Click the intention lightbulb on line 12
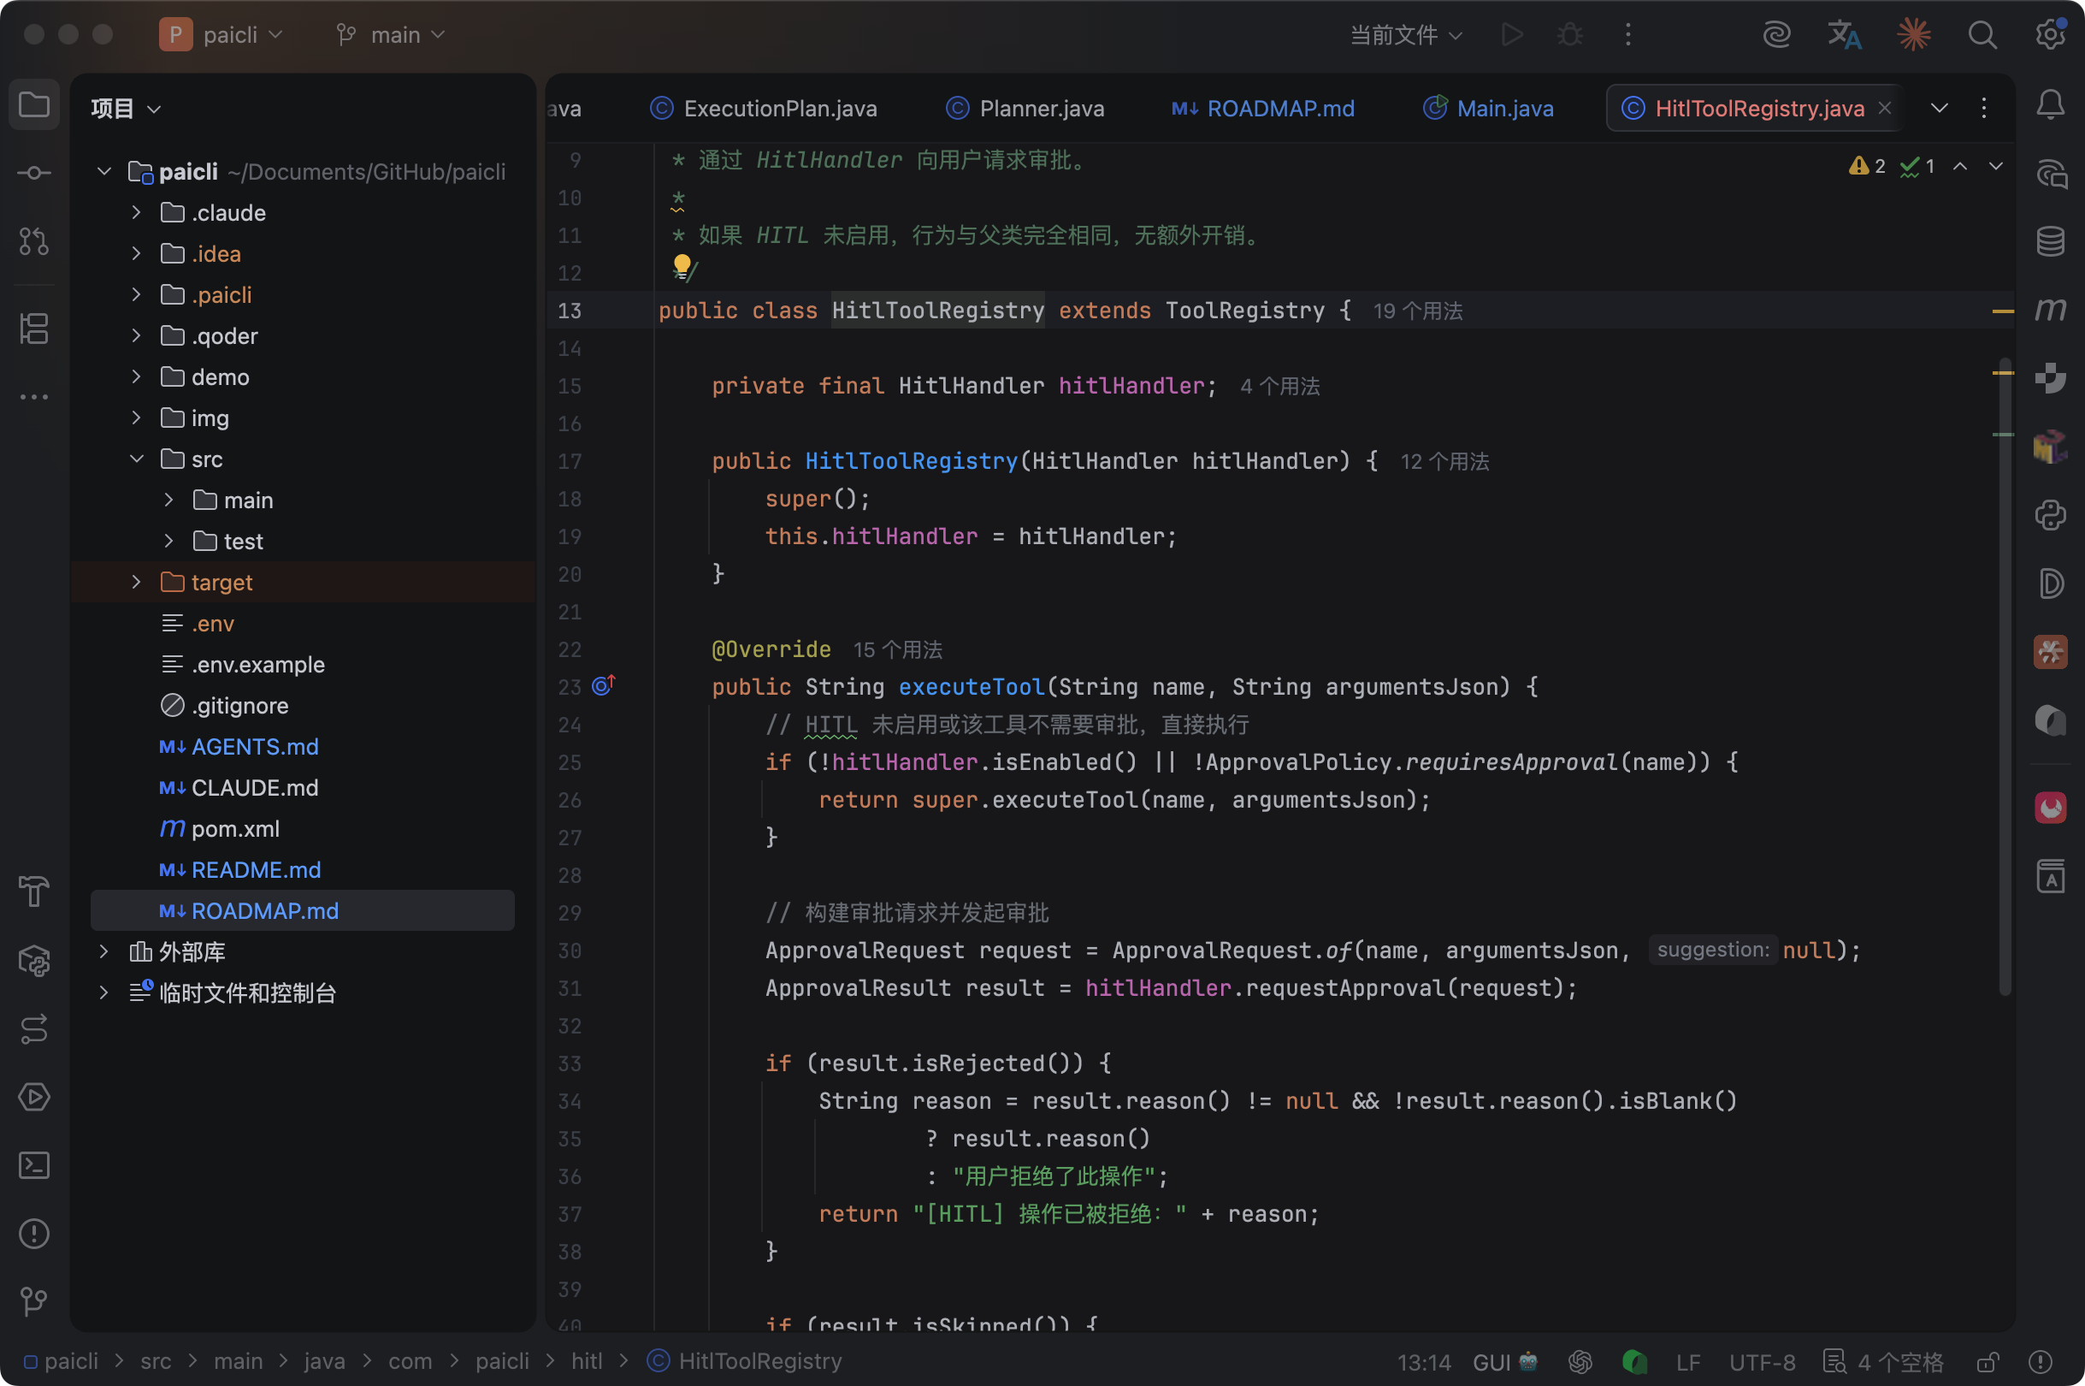2085x1386 pixels. [682, 265]
